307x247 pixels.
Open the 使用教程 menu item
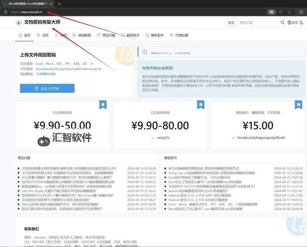click(82, 36)
